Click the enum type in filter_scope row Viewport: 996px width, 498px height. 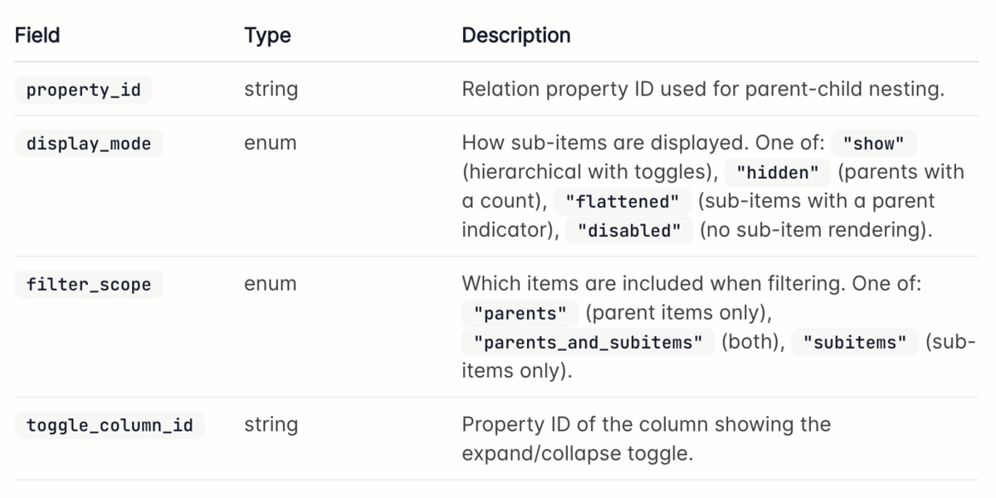tap(270, 285)
